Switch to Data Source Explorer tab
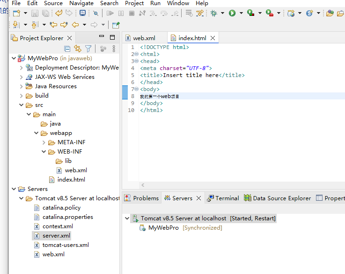This screenshot has height=274, width=345. click(278, 198)
